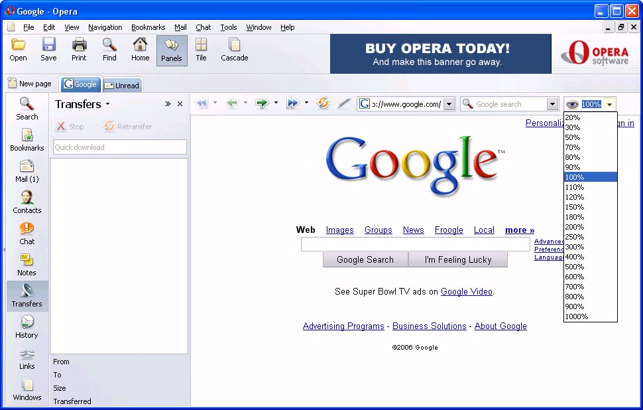Image resolution: width=643 pixels, height=410 pixels.
Task: Open the Transfers panel title dropdown
Action: click(107, 105)
